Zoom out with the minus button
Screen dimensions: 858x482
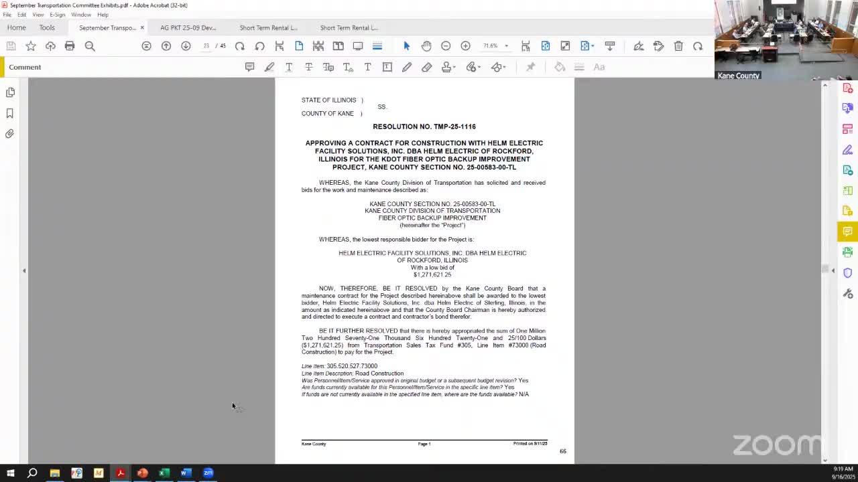(446, 46)
